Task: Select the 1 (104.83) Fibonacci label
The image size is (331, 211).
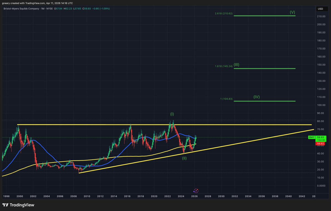Action: coord(226,99)
